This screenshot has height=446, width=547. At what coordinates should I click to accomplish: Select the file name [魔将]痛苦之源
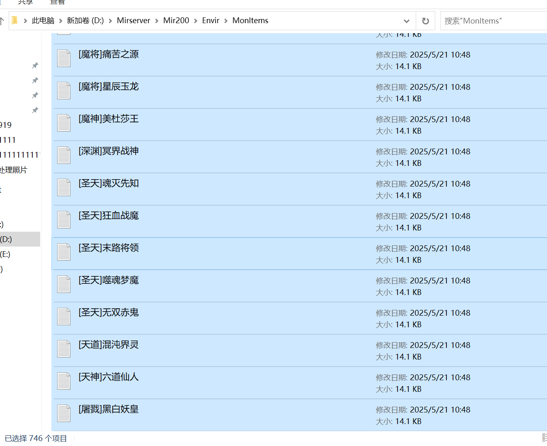pos(108,54)
